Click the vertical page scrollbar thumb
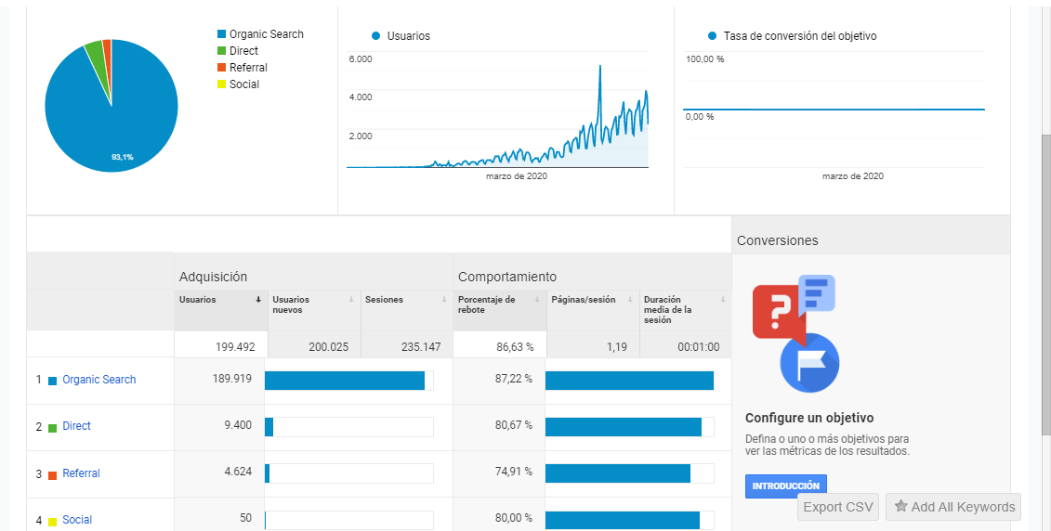 pyautogui.click(x=1045, y=285)
